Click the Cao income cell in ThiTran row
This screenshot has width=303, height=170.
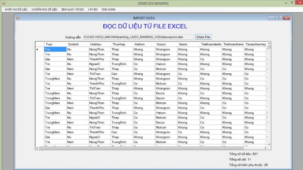122,74
